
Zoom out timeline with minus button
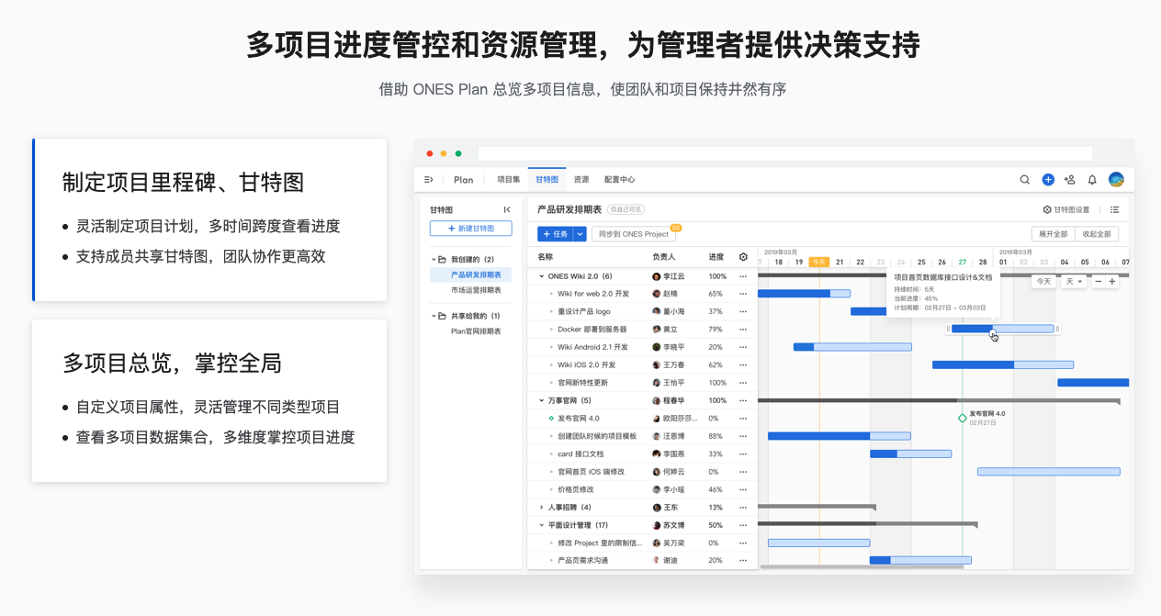1098,282
